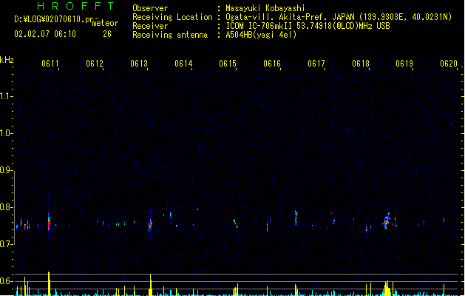Click the 0614 time marker
Viewport: 465px width, 296px height.
click(x=183, y=64)
